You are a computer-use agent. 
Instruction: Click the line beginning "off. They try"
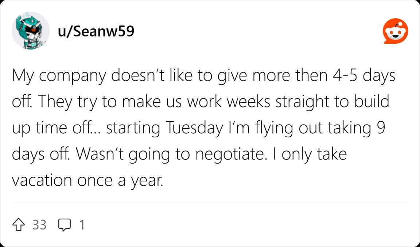pos(201,102)
